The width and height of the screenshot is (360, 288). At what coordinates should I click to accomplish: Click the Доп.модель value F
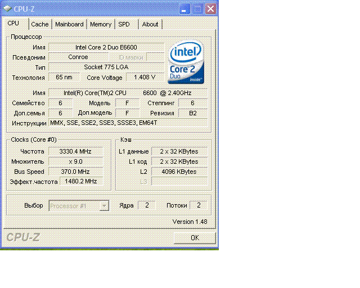tap(127, 113)
